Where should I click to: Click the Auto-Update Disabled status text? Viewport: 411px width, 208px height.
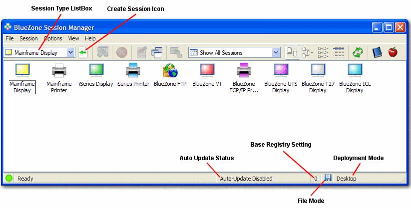[246, 179]
